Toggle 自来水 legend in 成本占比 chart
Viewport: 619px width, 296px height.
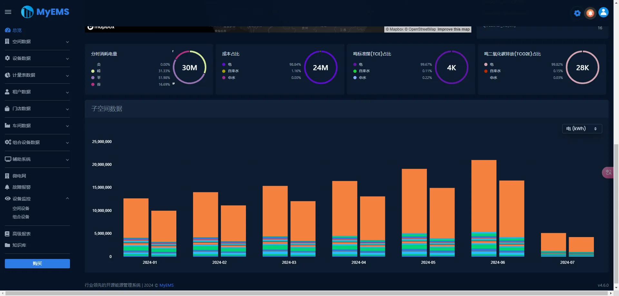click(x=231, y=71)
